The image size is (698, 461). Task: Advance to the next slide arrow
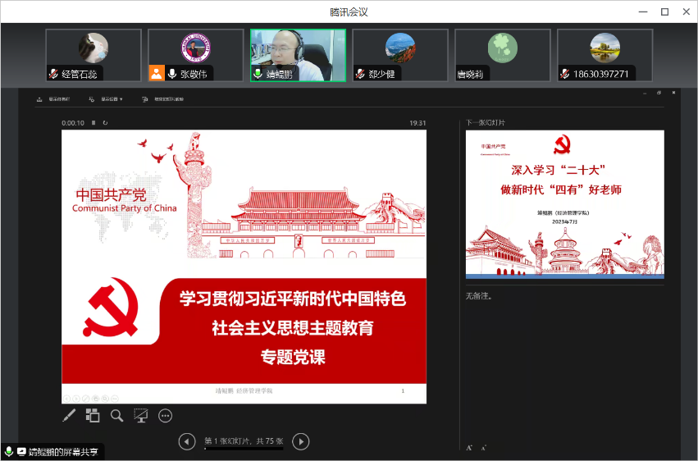click(x=301, y=441)
